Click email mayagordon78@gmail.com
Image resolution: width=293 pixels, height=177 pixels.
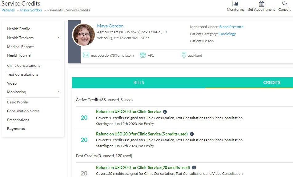coord(112,55)
